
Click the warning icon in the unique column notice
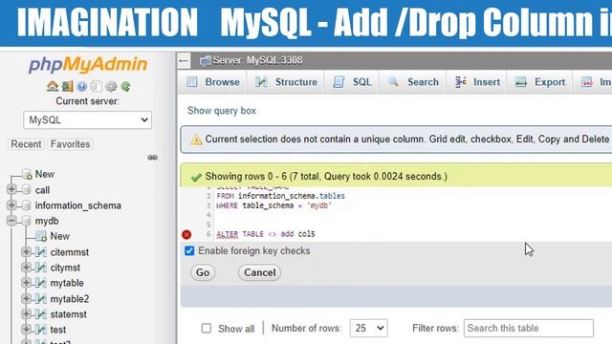click(196, 140)
